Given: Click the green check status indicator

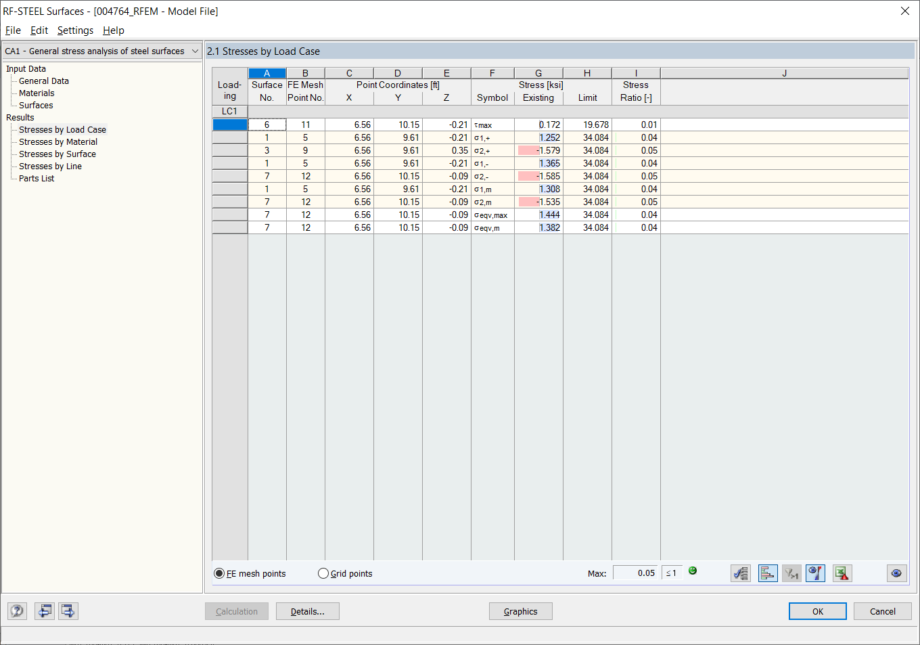Looking at the screenshot, I should [x=692, y=571].
